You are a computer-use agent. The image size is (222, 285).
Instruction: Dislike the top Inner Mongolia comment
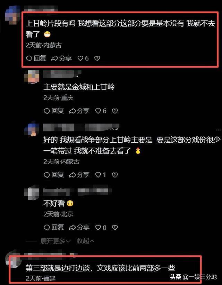[97, 58]
